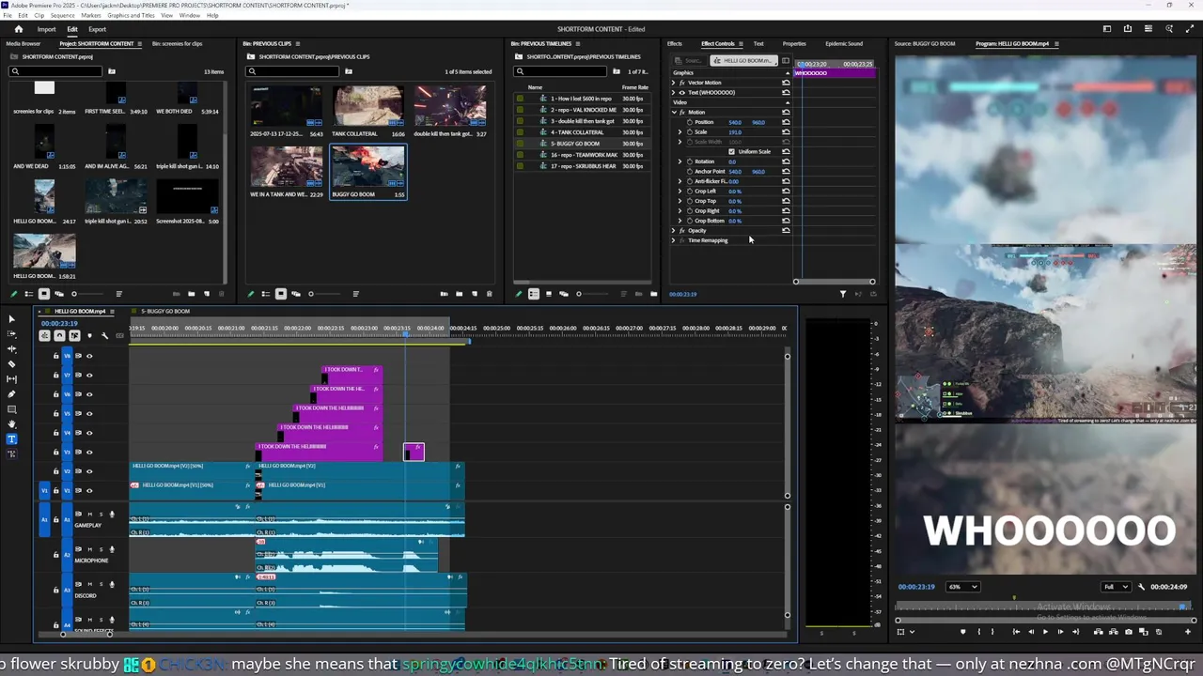This screenshot has height=676, width=1203.
Task: Open the Epidemic Sound panel tab
Action: [844, 43]
